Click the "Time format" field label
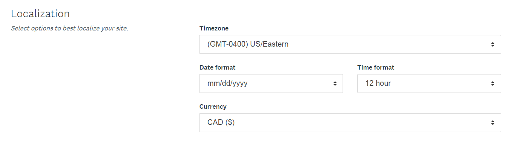 [376, 67]
